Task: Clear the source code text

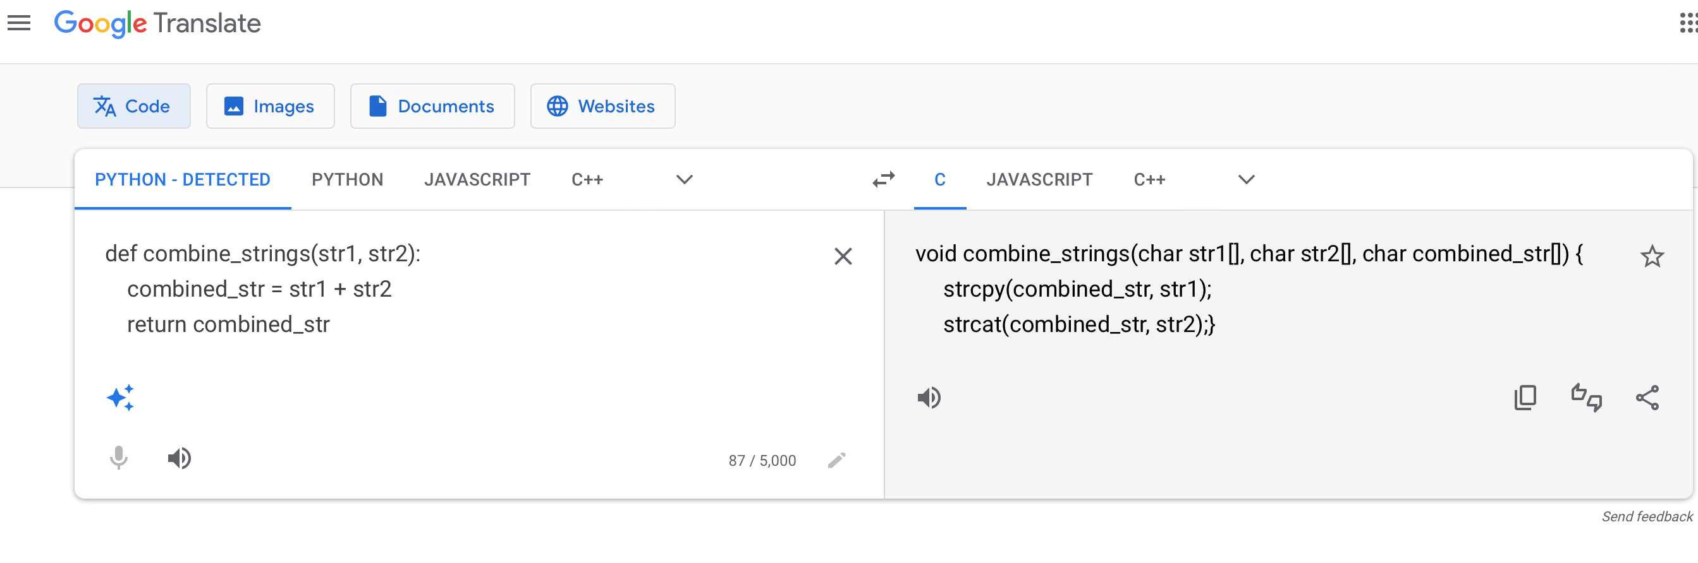Action: [843, 256]
